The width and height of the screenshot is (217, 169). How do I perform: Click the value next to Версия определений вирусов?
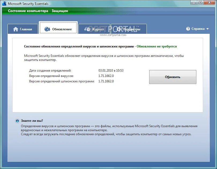coord(106,76)
